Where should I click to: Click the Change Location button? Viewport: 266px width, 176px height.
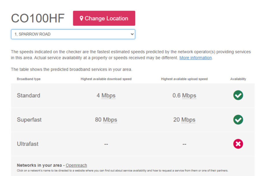(x=104, y=18)
